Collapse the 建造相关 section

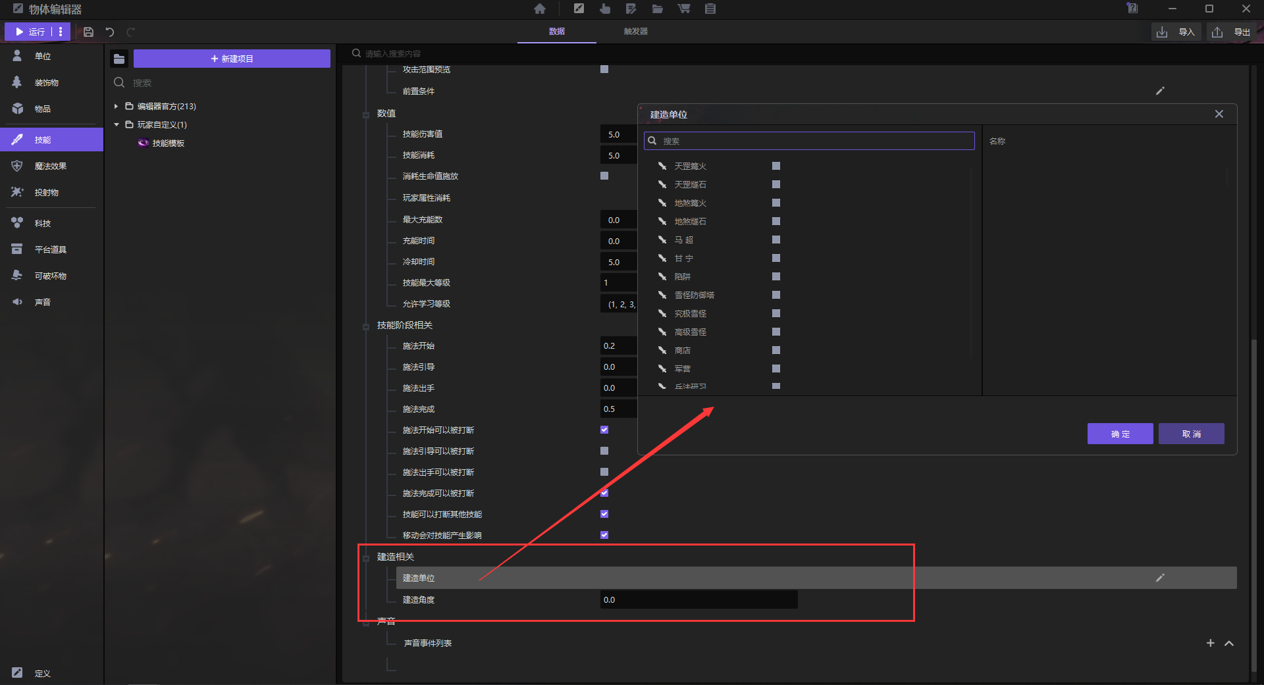(x=366, y=557)
